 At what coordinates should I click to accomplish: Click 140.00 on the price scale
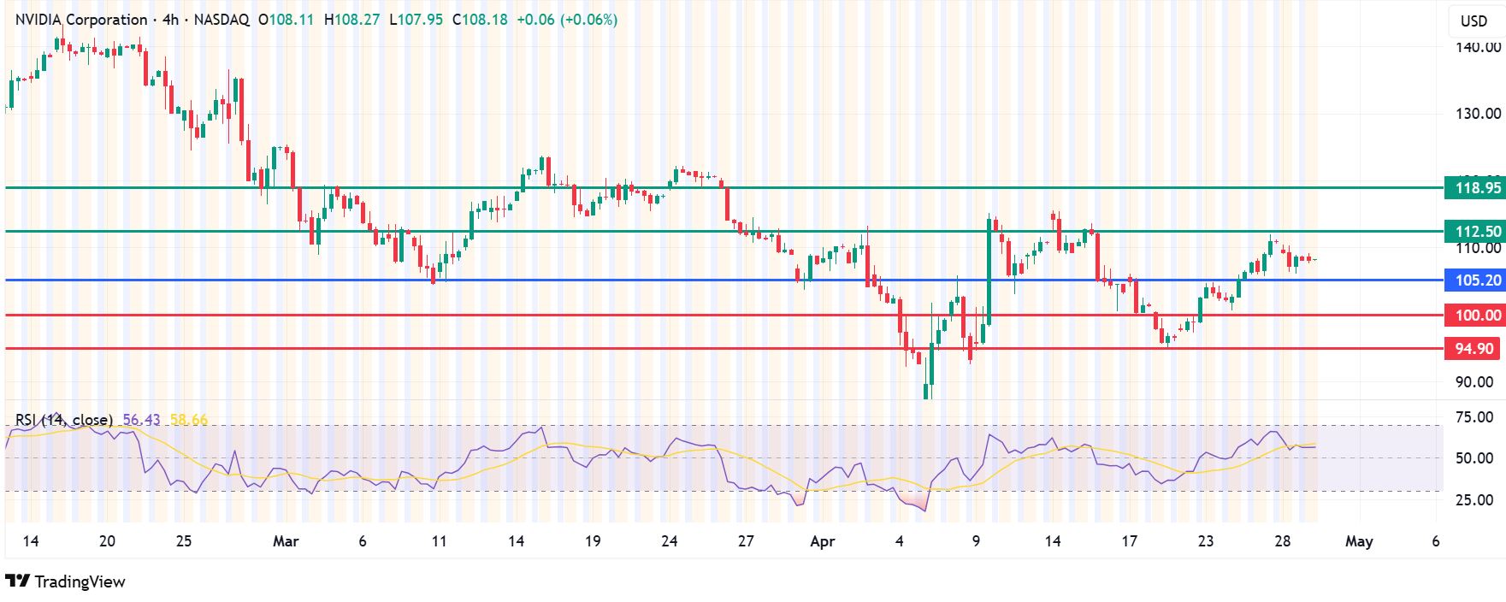pyautogui.click(x=1478, y=47)
